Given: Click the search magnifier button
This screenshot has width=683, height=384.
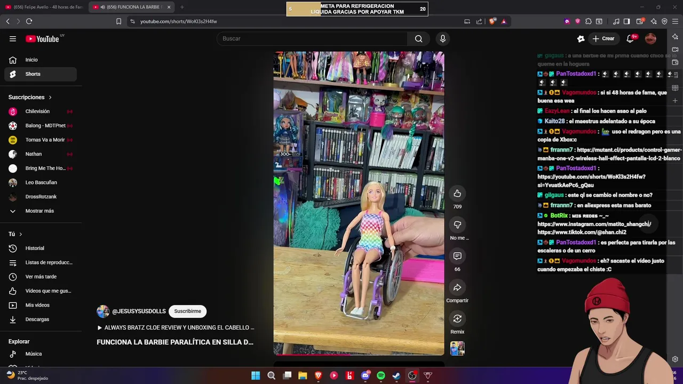Looking at the screenshot, I should tap(419, 38).
